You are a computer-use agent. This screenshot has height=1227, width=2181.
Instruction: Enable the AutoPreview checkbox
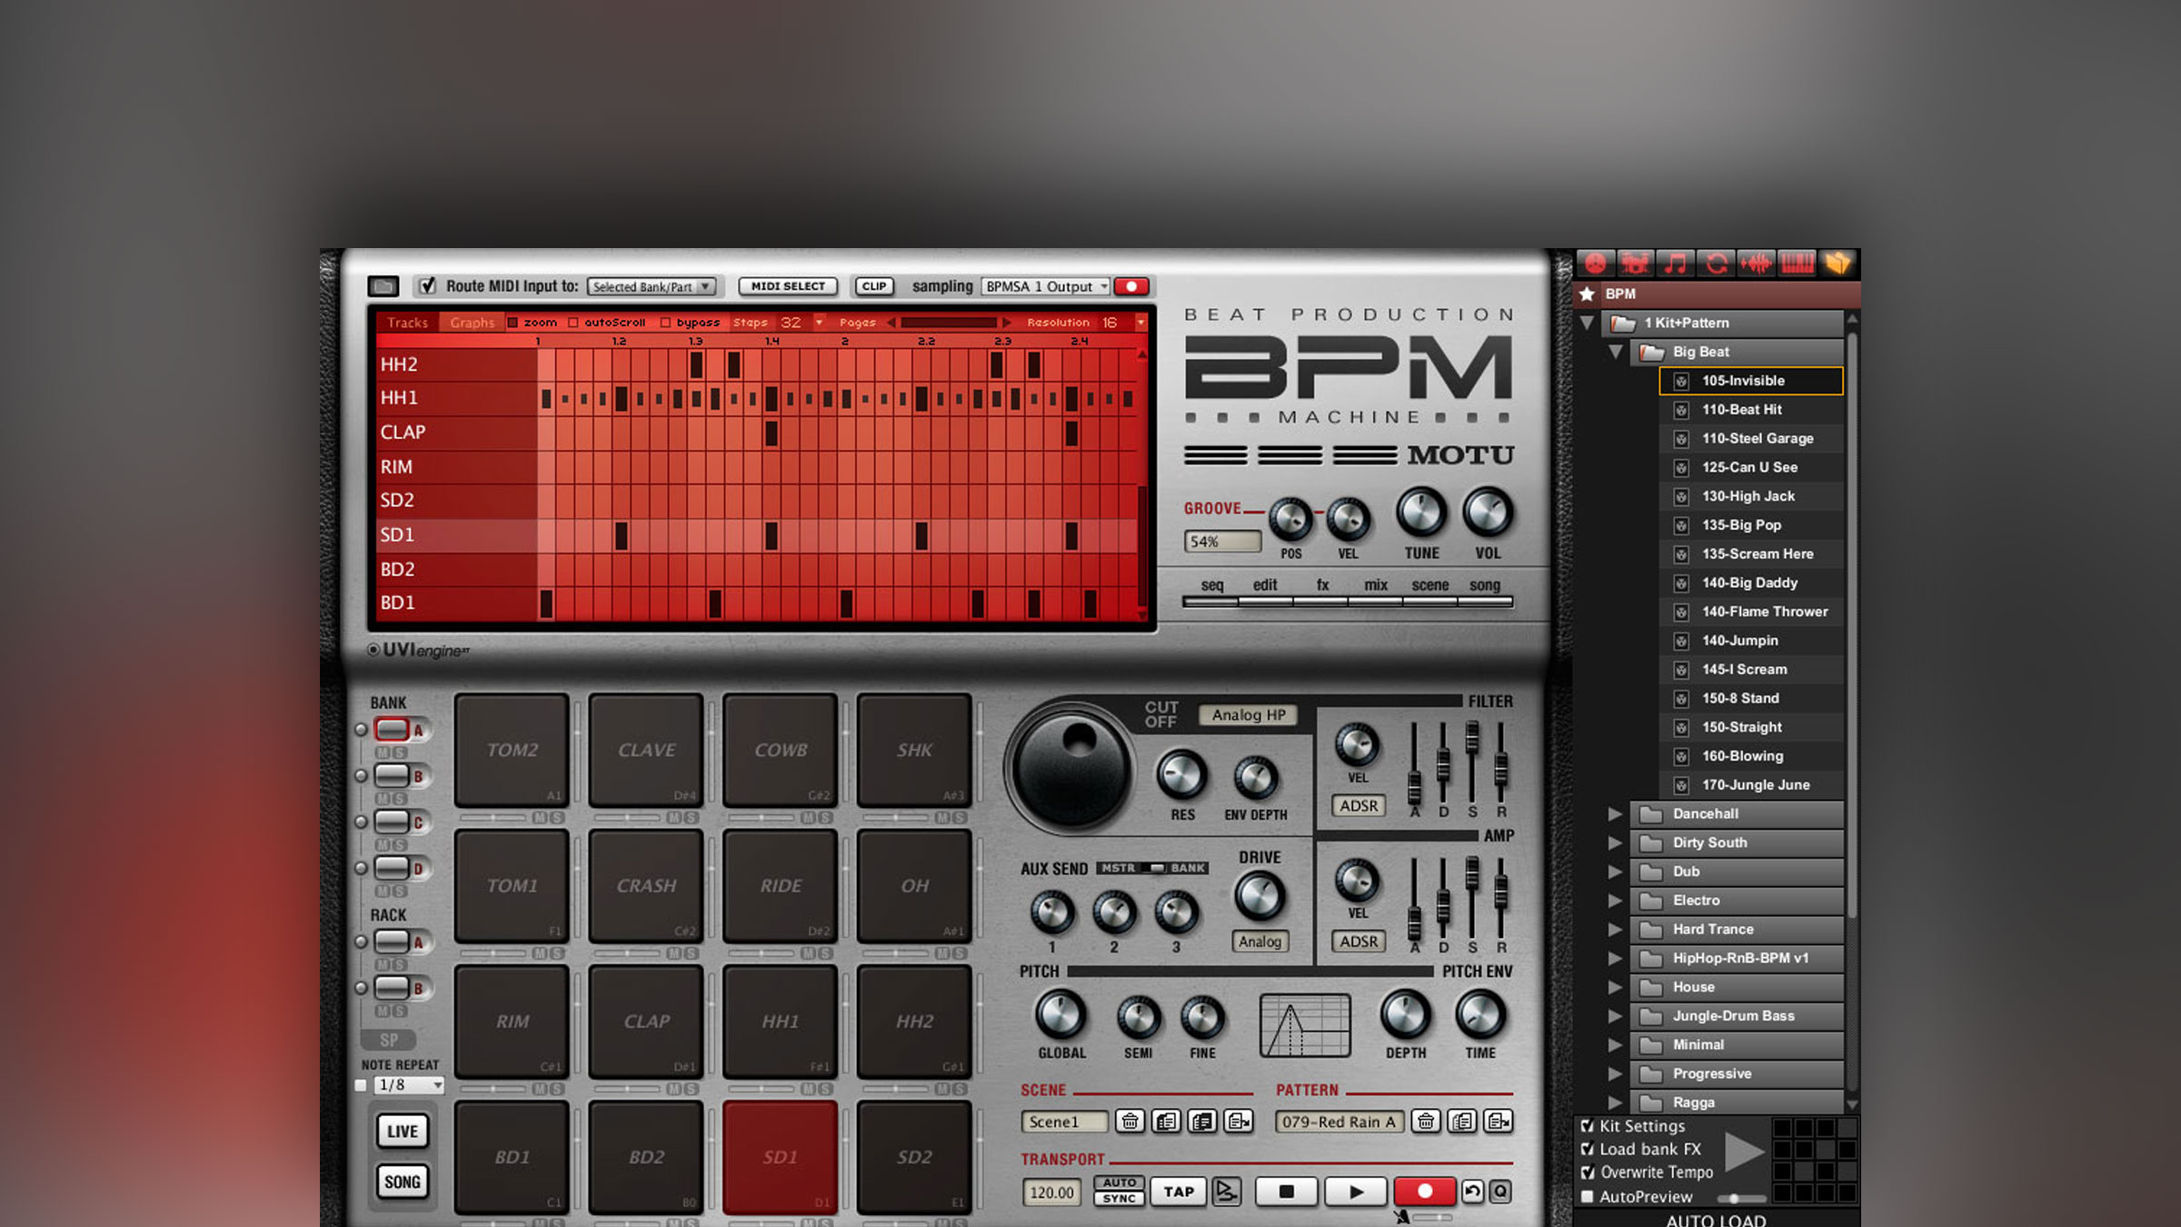1588,1197
